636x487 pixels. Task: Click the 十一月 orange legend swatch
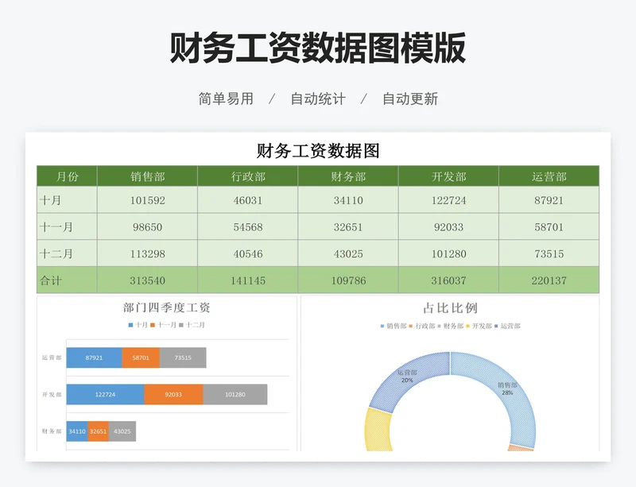click(153, 325)
